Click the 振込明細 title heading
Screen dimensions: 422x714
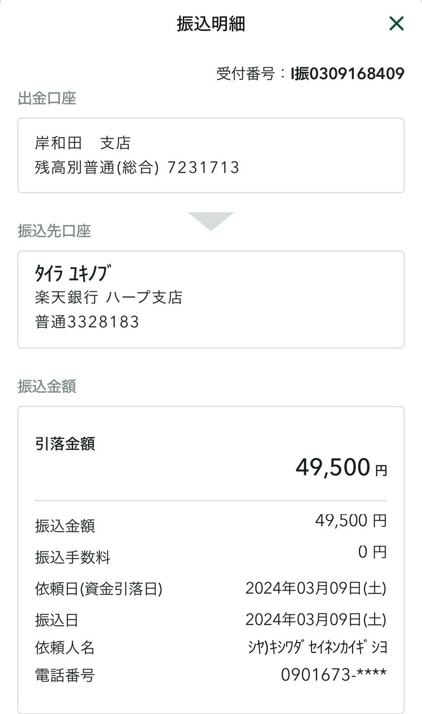(x=211, y=24)
